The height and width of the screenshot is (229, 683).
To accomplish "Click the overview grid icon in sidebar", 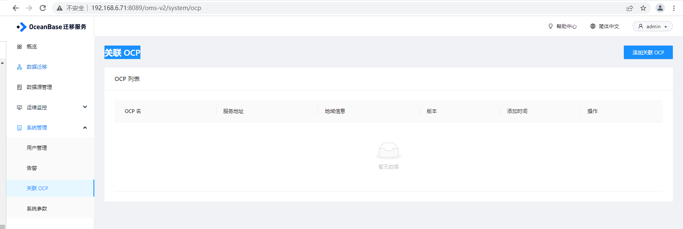I will coord(19,47).
